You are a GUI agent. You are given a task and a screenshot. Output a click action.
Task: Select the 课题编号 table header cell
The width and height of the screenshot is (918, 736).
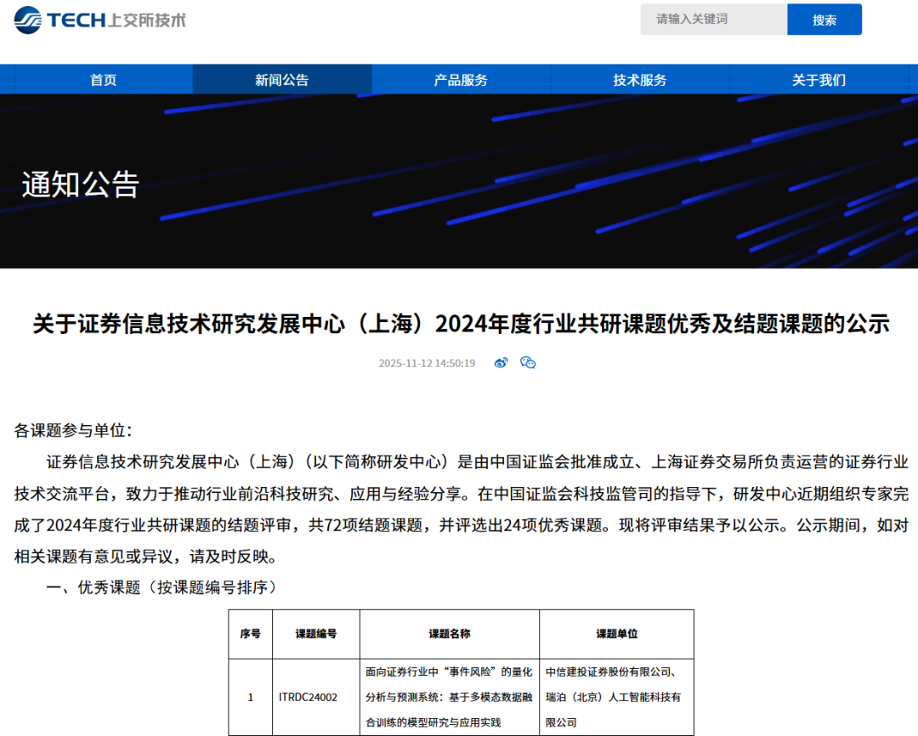[x=315, y=633]
